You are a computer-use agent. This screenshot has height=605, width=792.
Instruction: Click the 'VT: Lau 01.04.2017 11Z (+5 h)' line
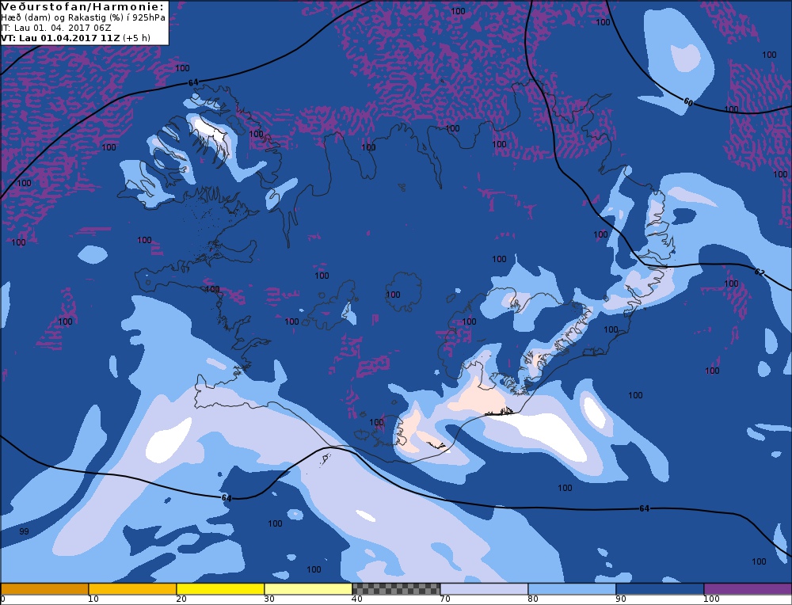point(76,38)
